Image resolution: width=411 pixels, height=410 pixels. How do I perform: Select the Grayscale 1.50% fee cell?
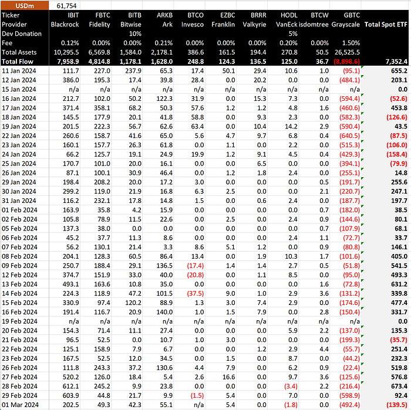click(351, 43)
